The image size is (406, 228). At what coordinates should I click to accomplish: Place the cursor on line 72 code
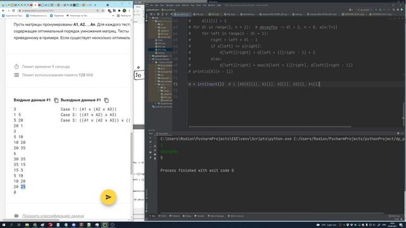[254, 84]
